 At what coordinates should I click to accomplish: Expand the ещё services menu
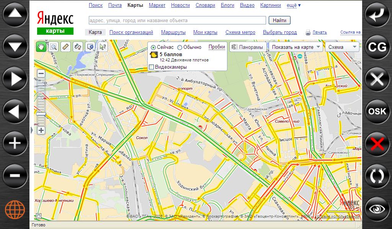[294, 5]
